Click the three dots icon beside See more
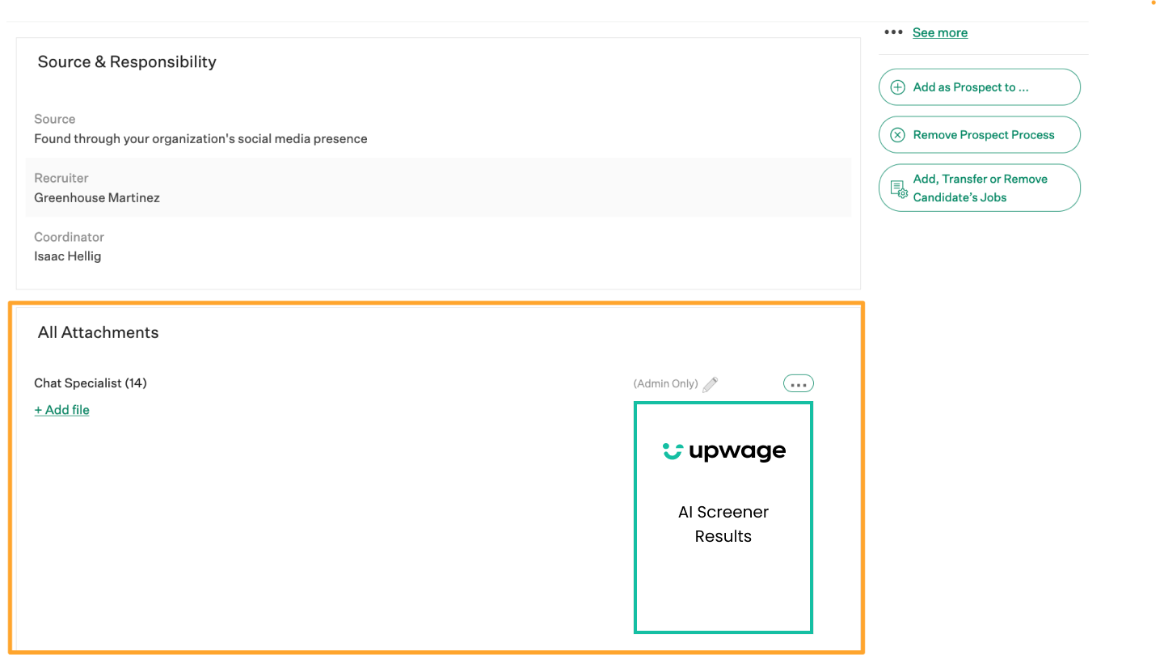This screenshot has height=655, width=1164. pyautogui.click(x=893, y=32)
